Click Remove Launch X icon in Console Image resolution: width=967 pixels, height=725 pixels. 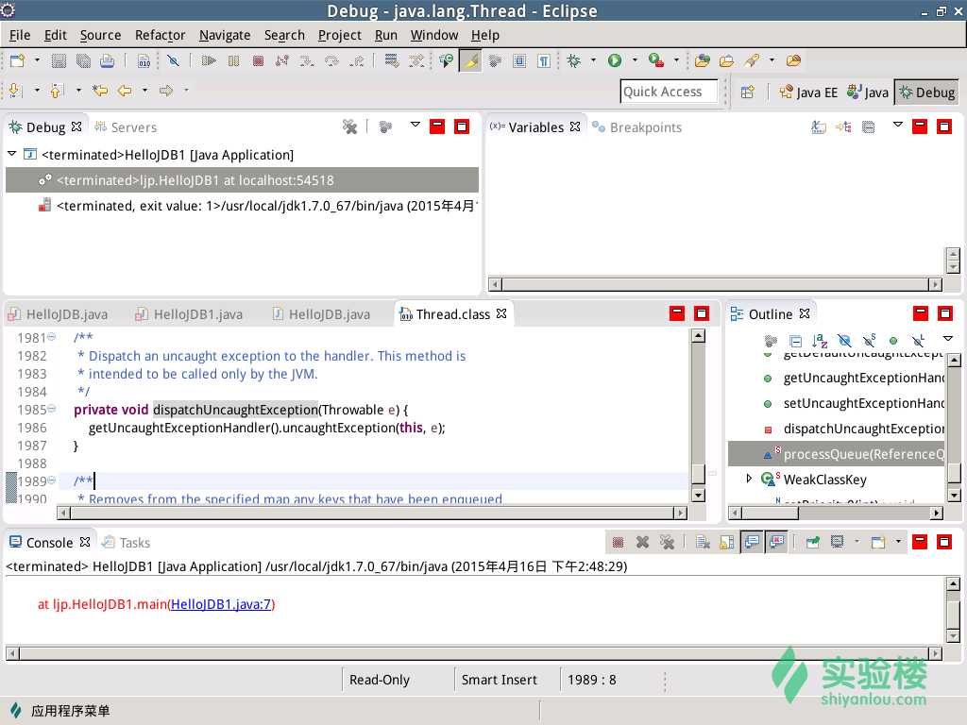coord(642,543)
